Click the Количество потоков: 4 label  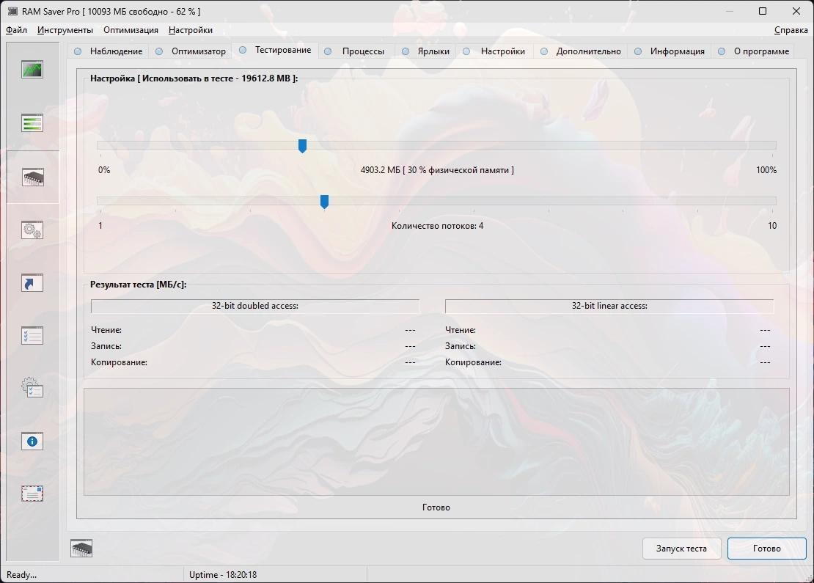437,226
